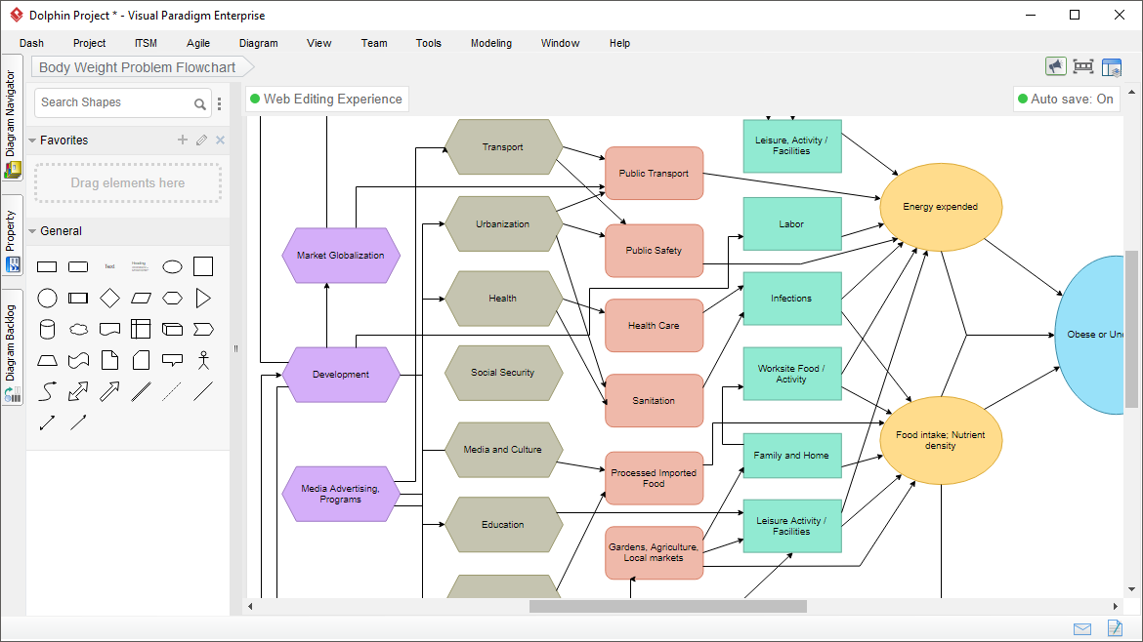Choose the internal storage table shape

(141, 330)
